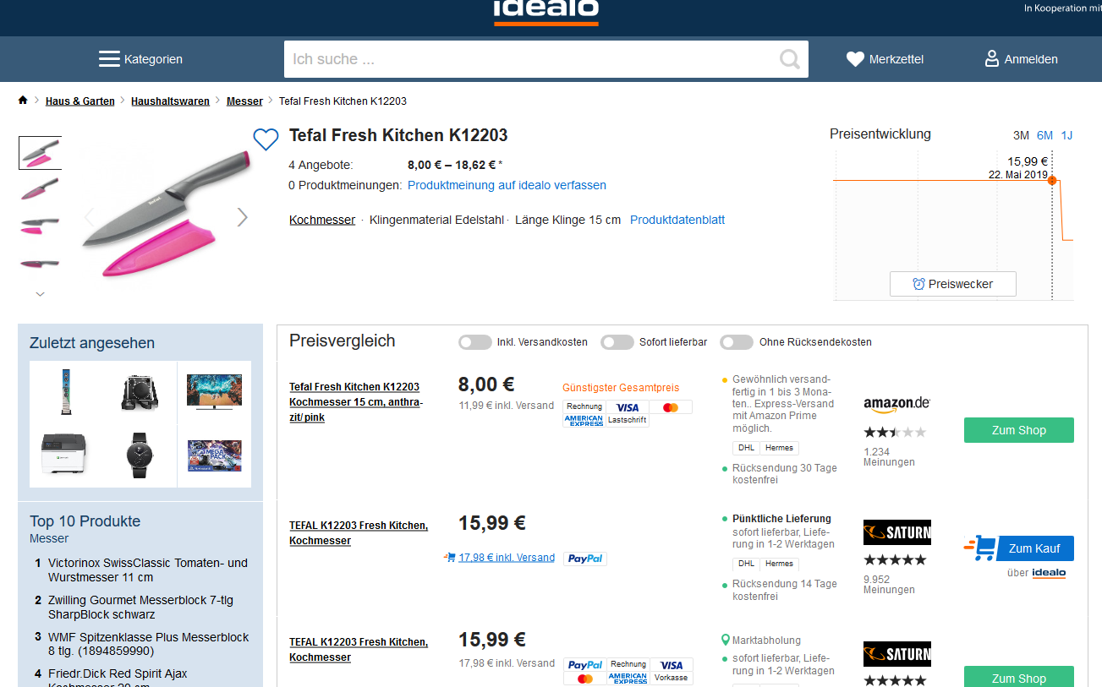Click the Anmelden user icon
1102x687 pixels.
pos(992,59)
